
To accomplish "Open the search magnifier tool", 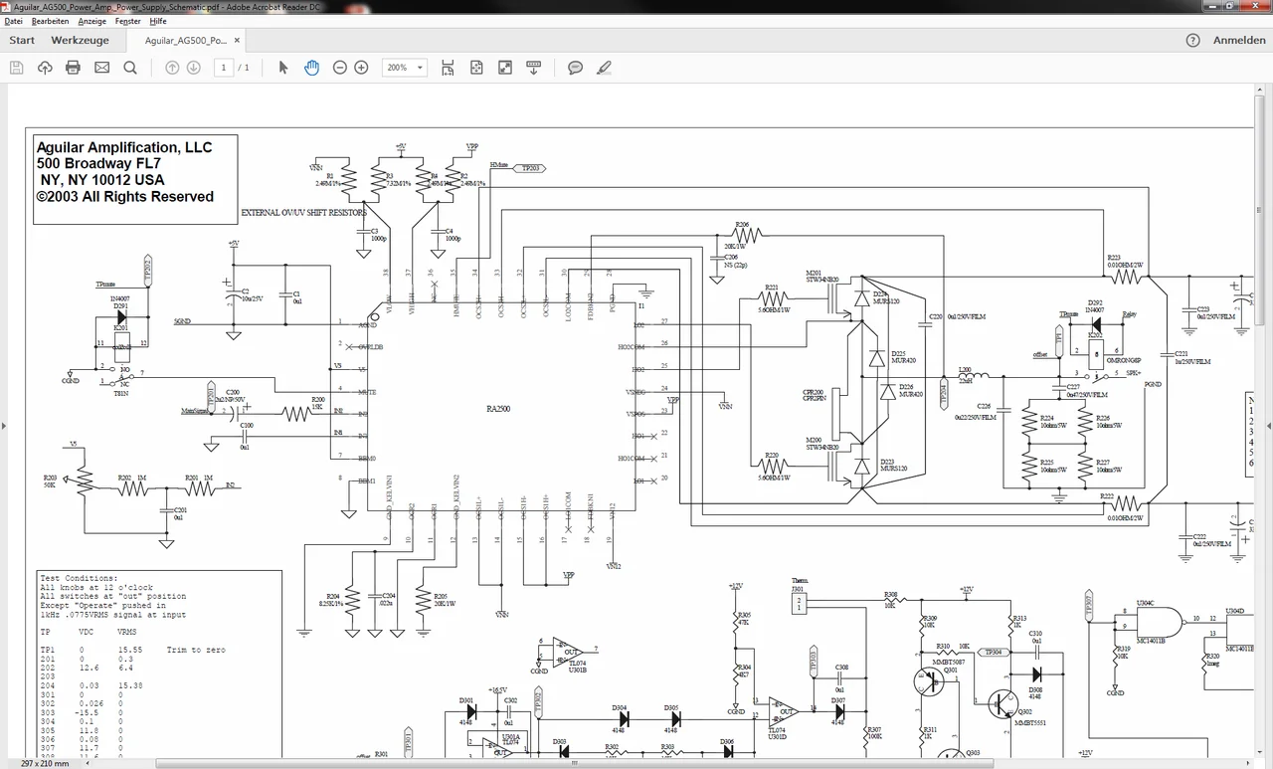I will [x=130, y=68].
